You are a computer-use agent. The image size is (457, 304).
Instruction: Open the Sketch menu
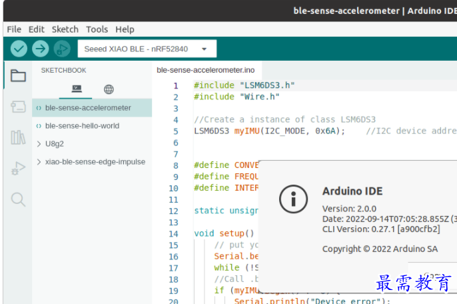65,29
